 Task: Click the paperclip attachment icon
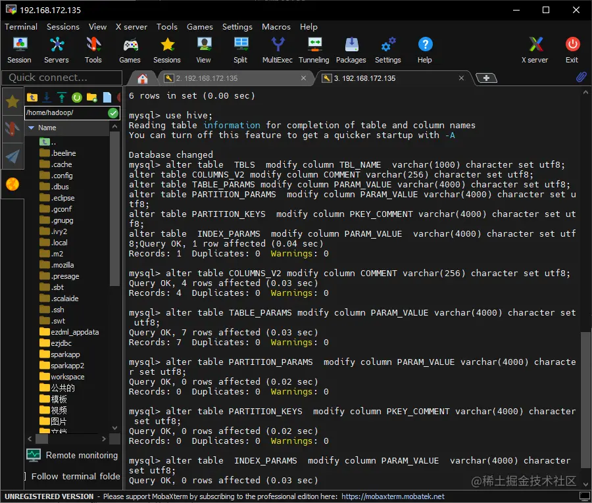pos(581,78)
